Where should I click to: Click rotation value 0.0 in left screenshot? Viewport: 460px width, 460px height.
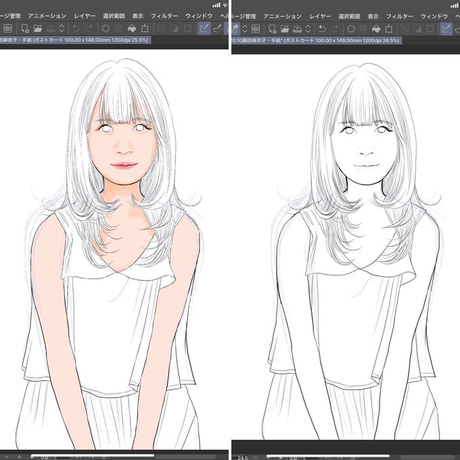point(44,458)
